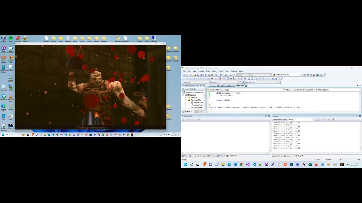Open the SaveToTexSwapFile member dropdown
362x203 pixels.
(x=360, y=90)
